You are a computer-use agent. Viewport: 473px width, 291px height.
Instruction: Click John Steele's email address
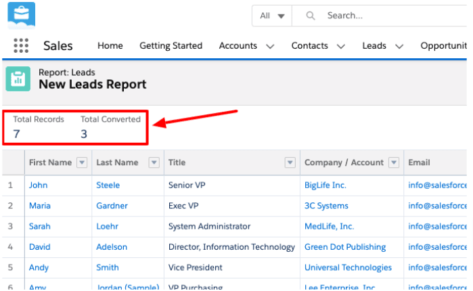(x=437, y=185)
